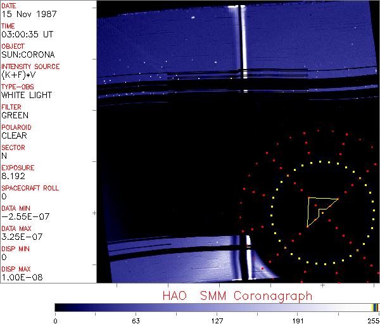Click the yellow arrow-shaped polygon outline
380x324 pixels.
point(308,212)
